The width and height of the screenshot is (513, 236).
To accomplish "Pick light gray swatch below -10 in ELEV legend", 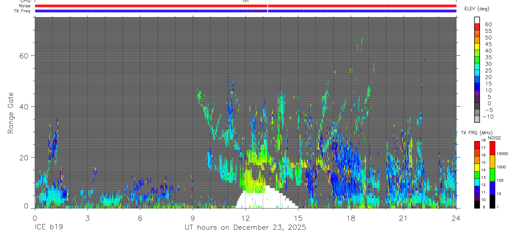I will coord(477,119).
